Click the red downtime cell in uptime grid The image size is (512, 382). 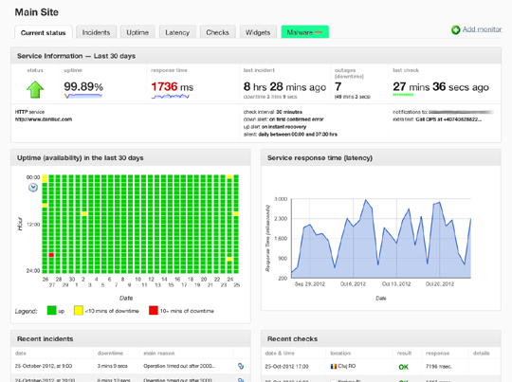(x=51, y=255)
